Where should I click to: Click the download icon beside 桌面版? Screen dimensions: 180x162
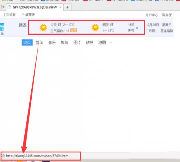[23, 15]
